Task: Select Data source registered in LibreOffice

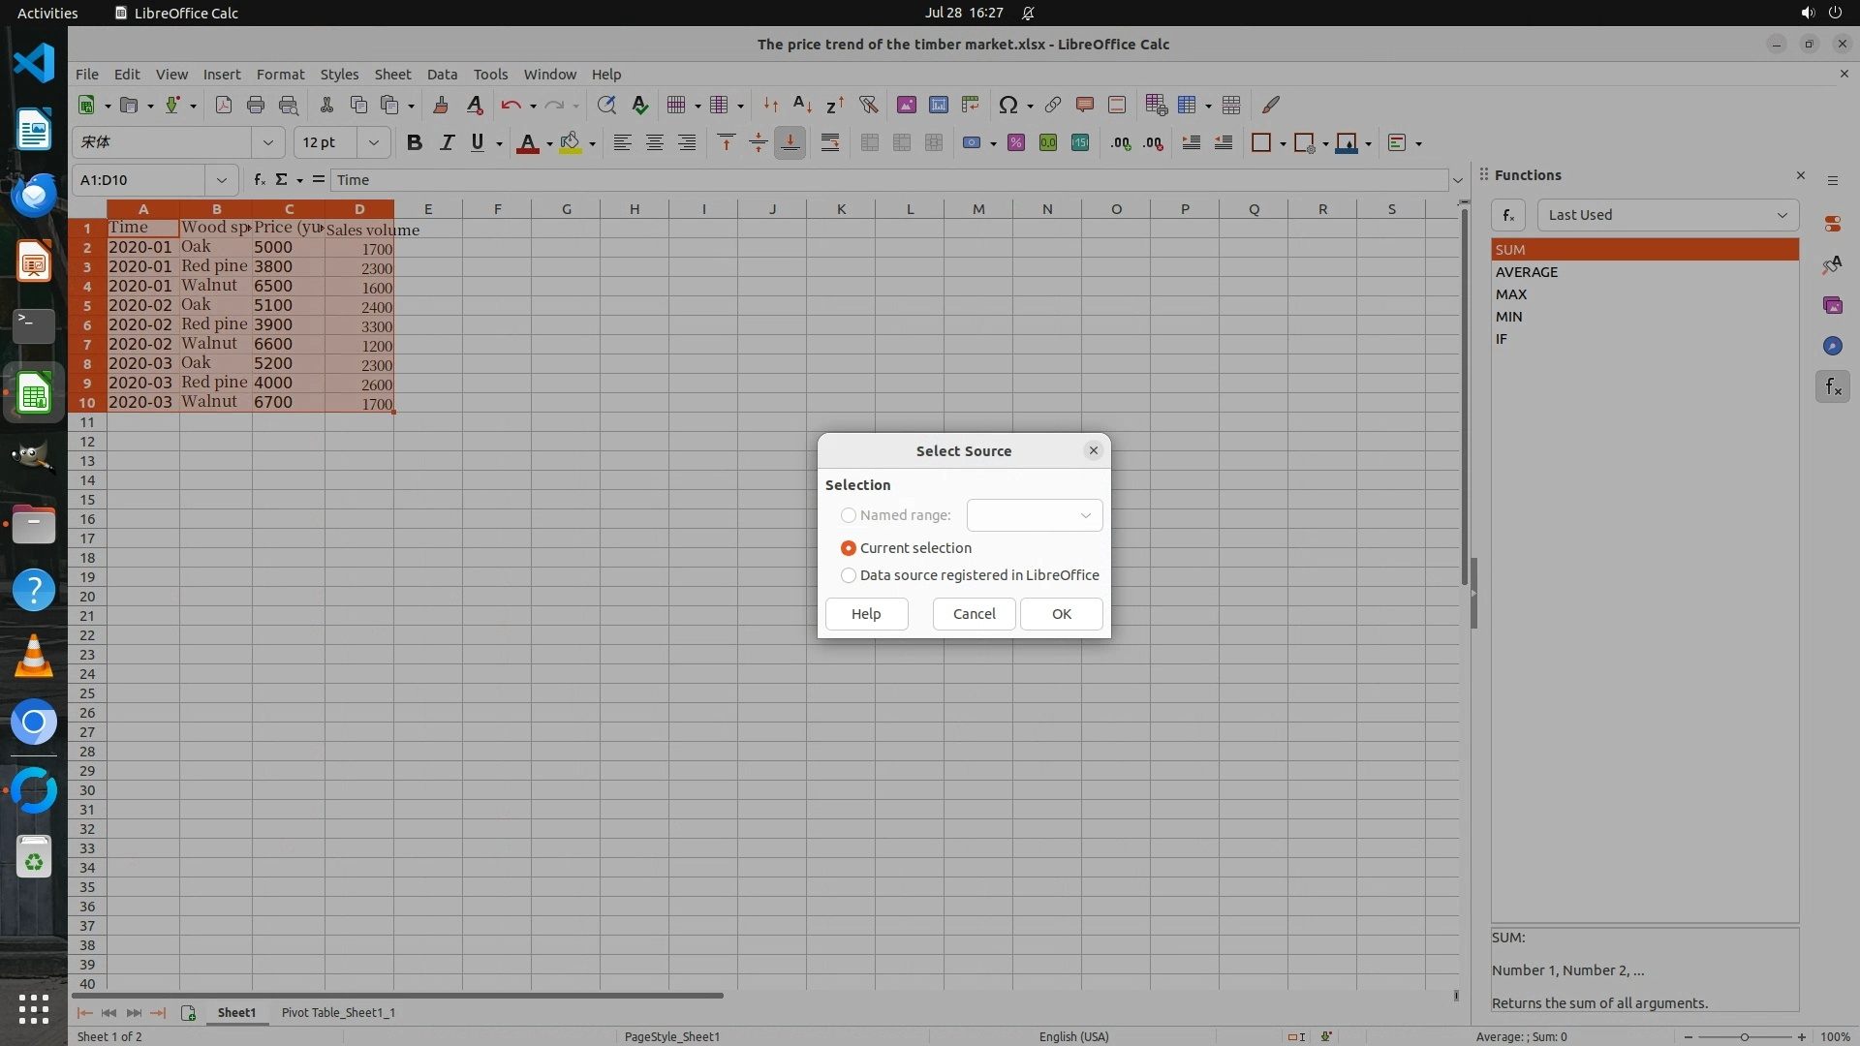Action: pos(849,575)
